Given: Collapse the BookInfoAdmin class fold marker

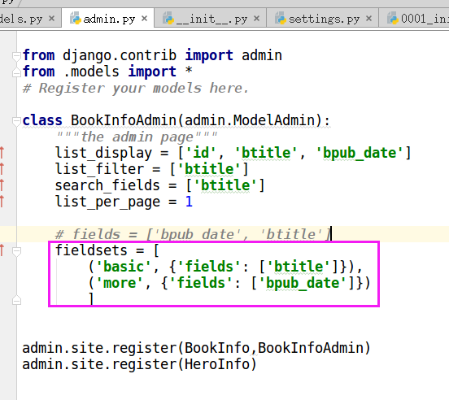Looking at the screenshot, I should (x=16, y=121).
